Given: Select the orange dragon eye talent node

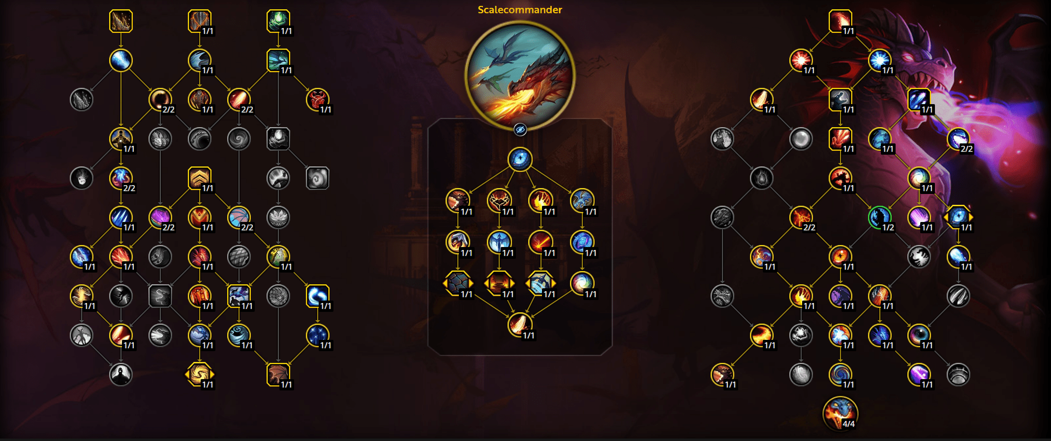Looking at the screenshot, I should [x=840, y=257].
